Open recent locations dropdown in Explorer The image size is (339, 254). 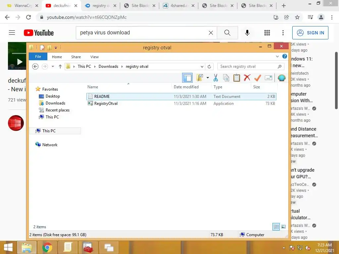pos(53,66)
